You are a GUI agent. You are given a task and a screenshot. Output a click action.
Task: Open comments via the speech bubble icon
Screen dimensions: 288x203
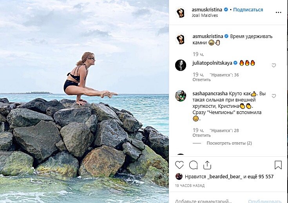(x=193, y=165)
